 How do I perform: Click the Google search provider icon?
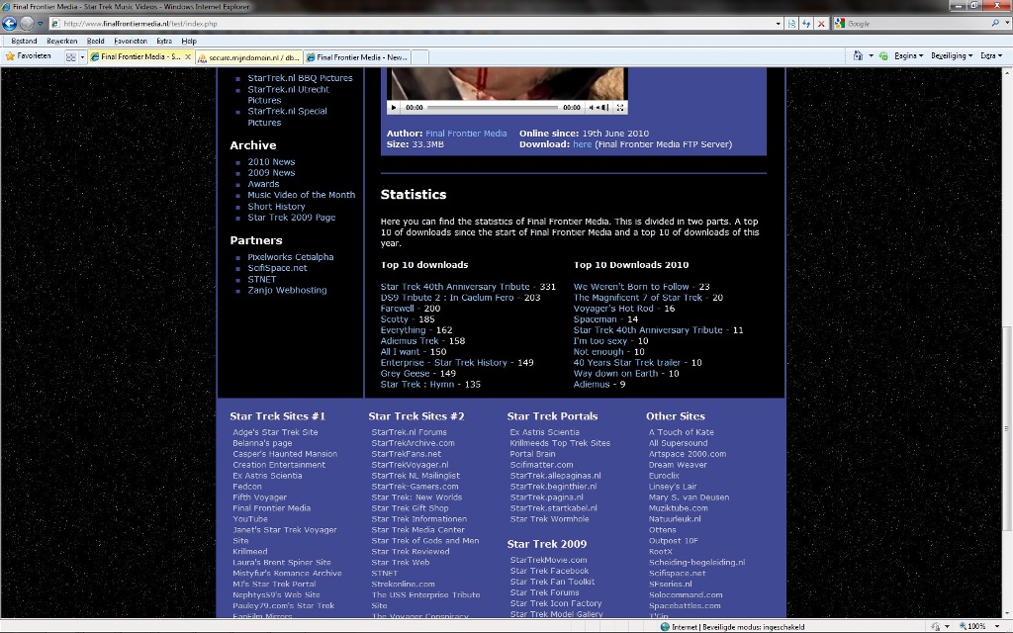click(x=839, y=24)
